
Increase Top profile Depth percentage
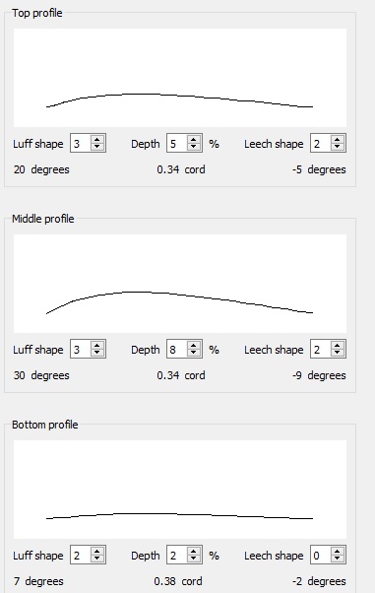click(194, 139)
